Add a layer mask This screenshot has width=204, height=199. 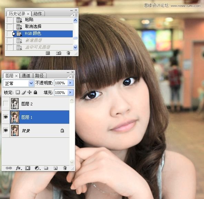point(28,168)
